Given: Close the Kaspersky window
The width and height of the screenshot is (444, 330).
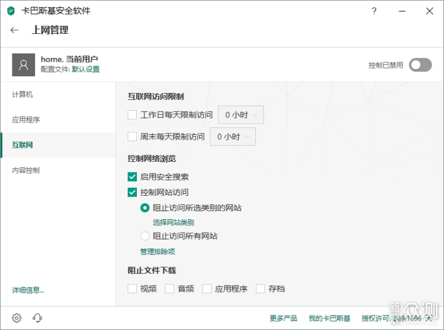Looking at the screenshot, I should (430, 11).
